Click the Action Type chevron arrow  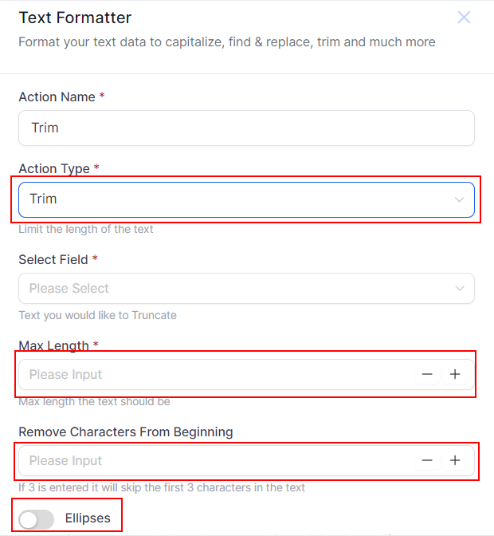click(x=459, y=199)
